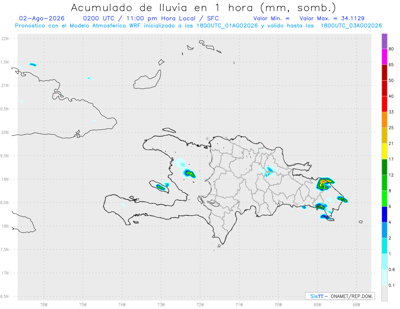
Task: Select the magenta 65–80 legend color band
Action: (384, 57)
